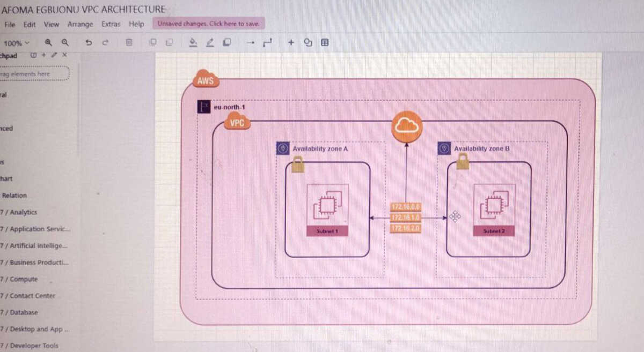Expand the Compute shape category
Viewport: 644px width, 352px height.
coord(19,279)
